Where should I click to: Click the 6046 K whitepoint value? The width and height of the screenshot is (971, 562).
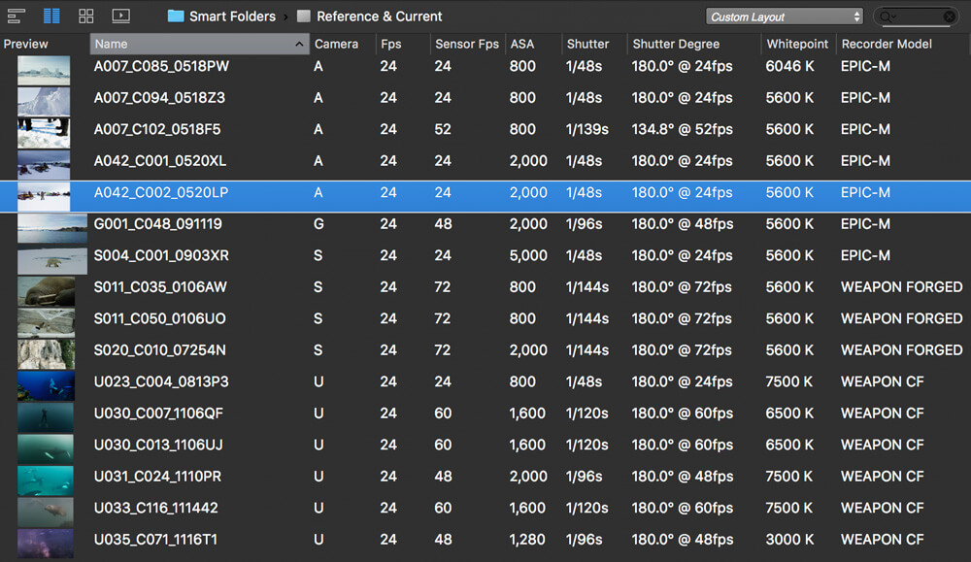point(789,66)
